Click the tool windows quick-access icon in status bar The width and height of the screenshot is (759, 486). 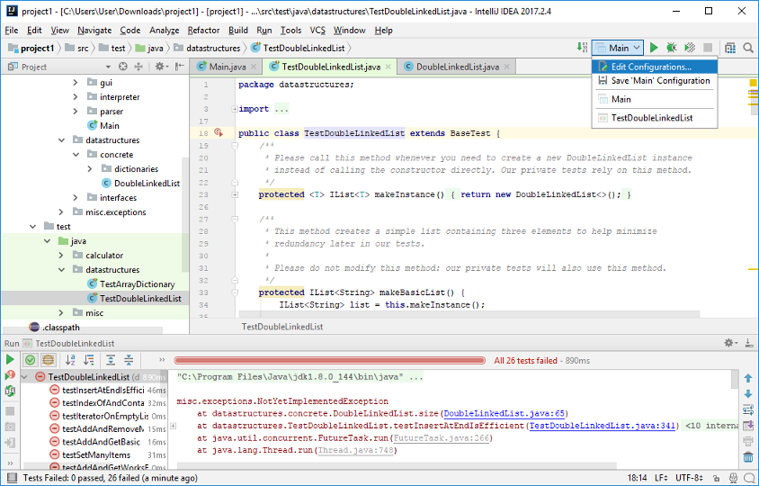(13, 478)
